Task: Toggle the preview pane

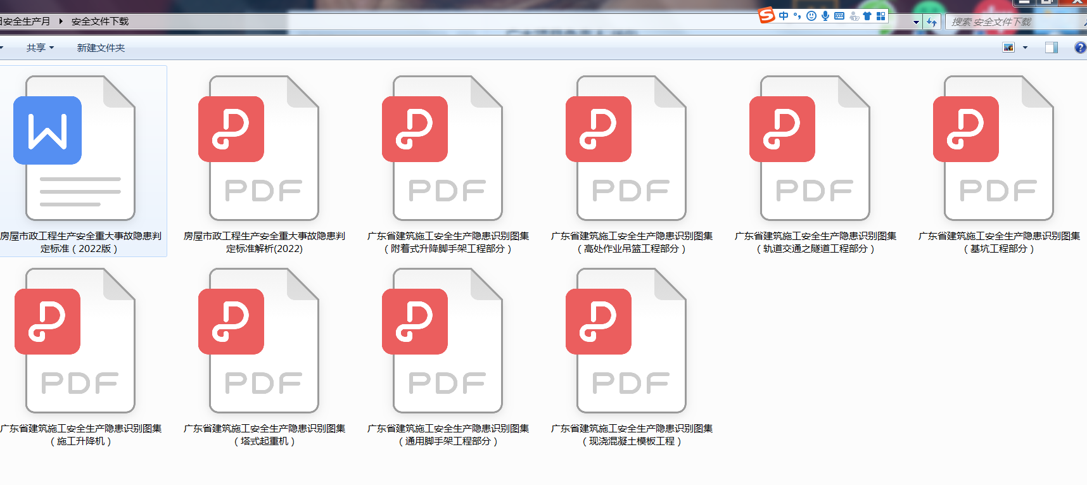Action: click(x=1051, y=47)
